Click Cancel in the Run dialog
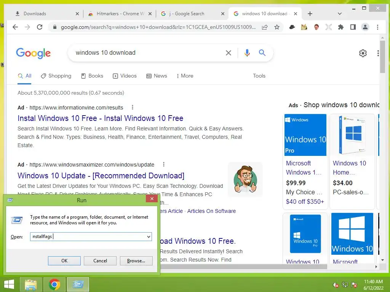Image resolution: width=390 pixels, height=292 pixels. pos(100,261)
